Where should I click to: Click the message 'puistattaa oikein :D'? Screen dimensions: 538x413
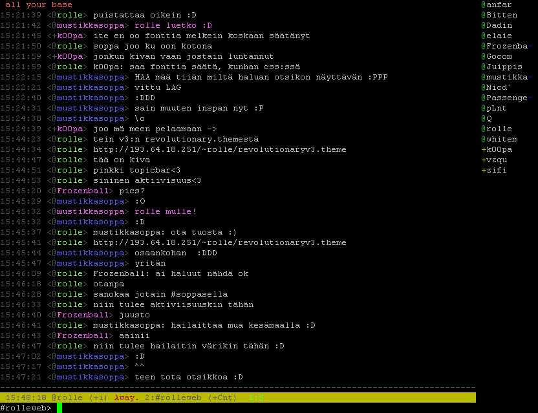(x=144, y=15)
